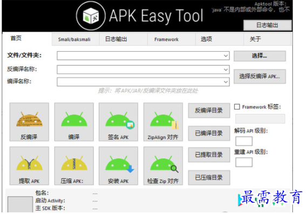Click the app icon placeholder beside 包名
This screenshot has height=214, width=307.
[x=20, y=205]
